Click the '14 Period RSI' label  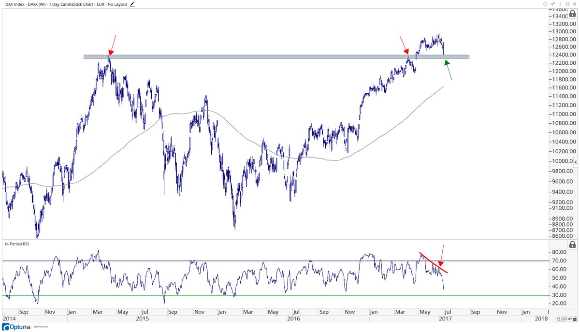[17, 245]
